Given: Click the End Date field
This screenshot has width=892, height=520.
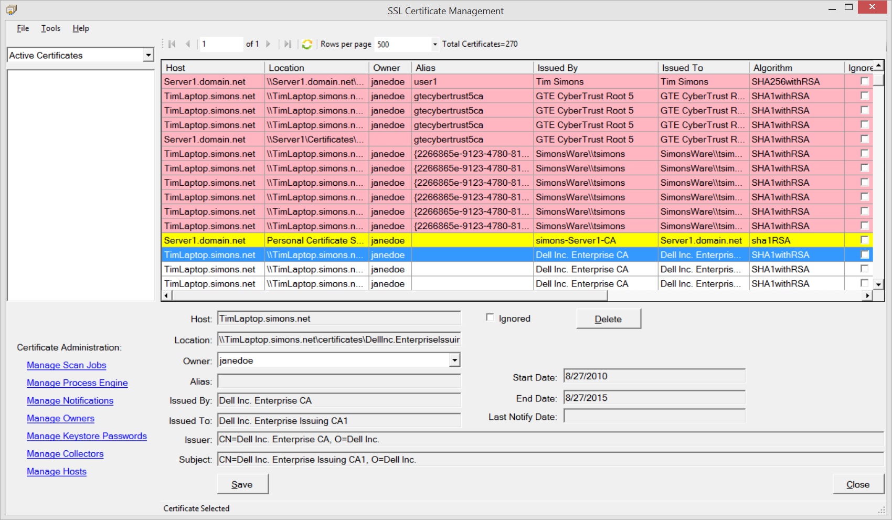Looking at the screenshot, I should point(654,398).
